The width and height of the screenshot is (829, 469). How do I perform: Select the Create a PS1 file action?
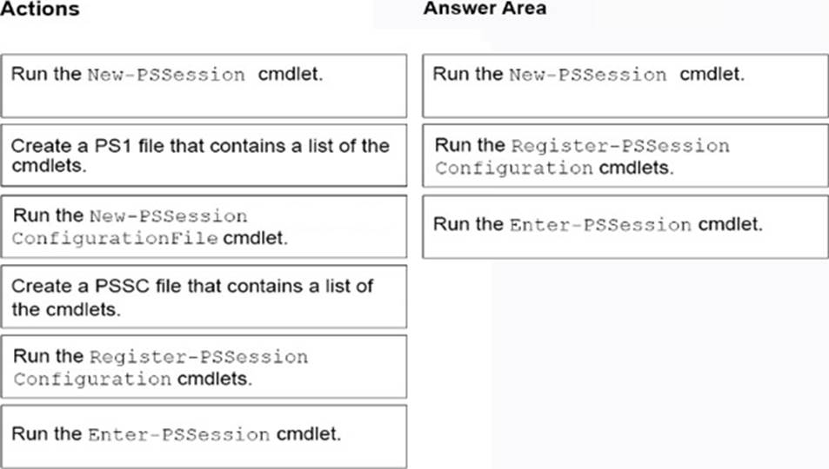click(204, 155)
